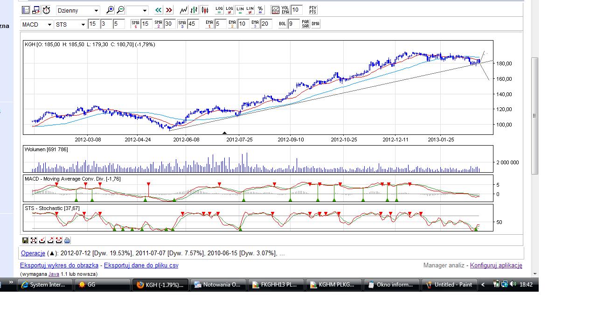
Task: Click the zoom in magnifier icon
Action: pos(110,10)
